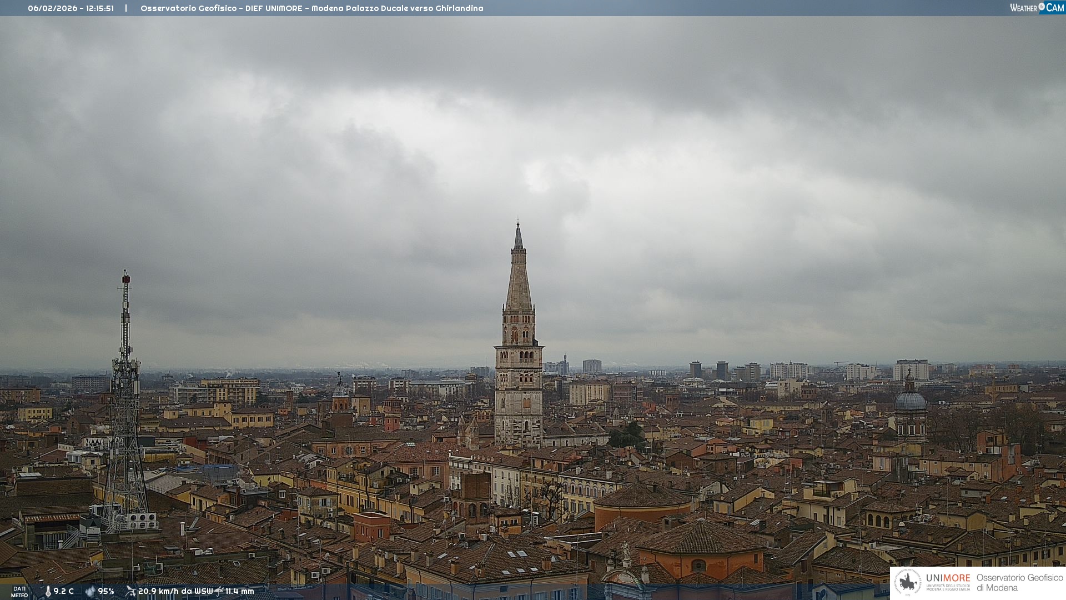Click the wind vane icon
This screenshot has height=600, width=1066.
pos(130,591)
